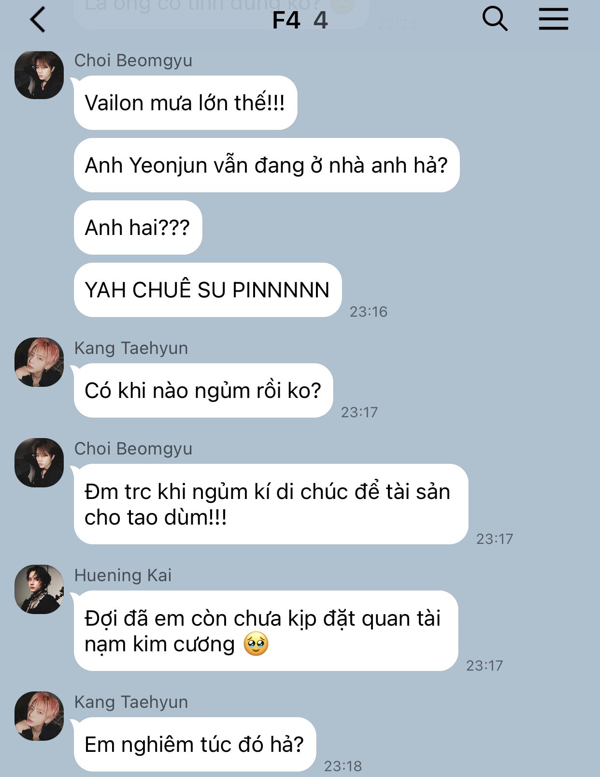Image resolution: width=600 pixels, height=777 pixels.
Task: Open the F4 group chat title
Action: pyautogui.click(x=300, y=20)
